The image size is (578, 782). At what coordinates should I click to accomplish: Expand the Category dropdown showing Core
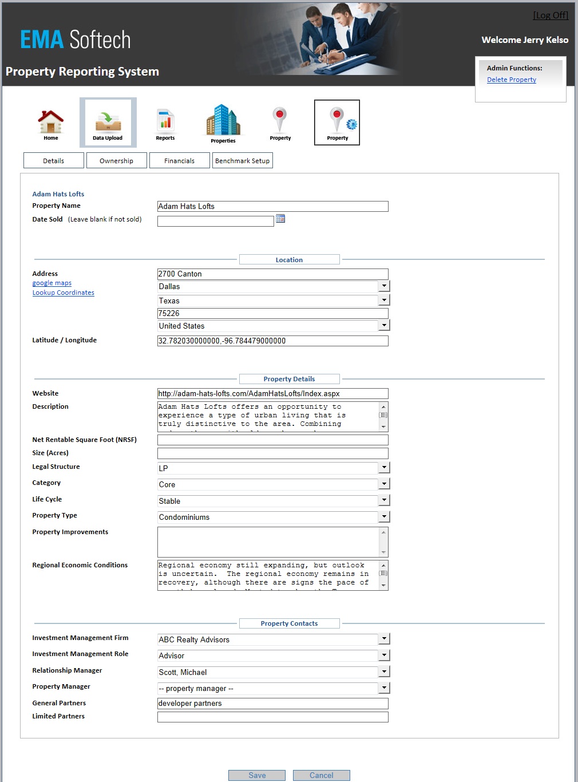coord(384,484)
